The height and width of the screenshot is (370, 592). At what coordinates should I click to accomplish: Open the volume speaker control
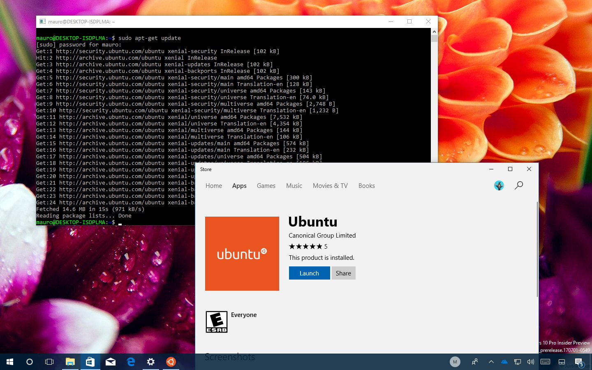click(x=531, y=362)
